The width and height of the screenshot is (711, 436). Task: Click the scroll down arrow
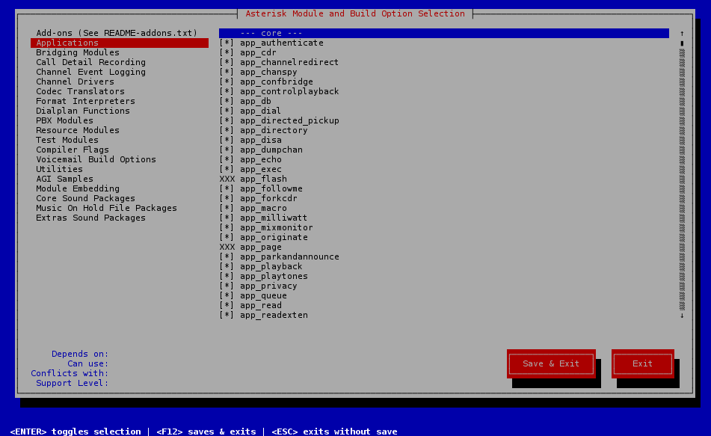pos(681,316)
